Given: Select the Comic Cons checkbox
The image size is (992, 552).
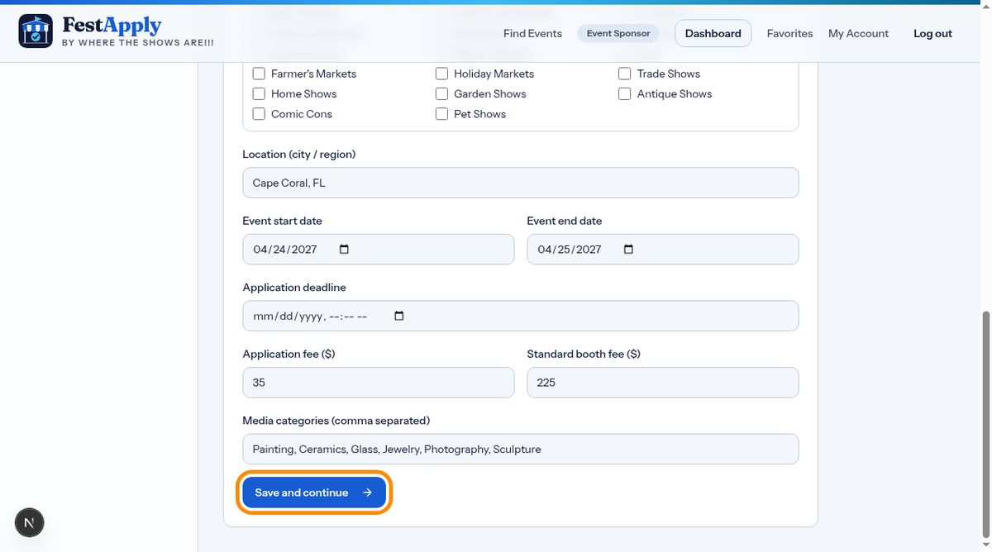Looking at the screenshot, I should [x=259, y=114].
